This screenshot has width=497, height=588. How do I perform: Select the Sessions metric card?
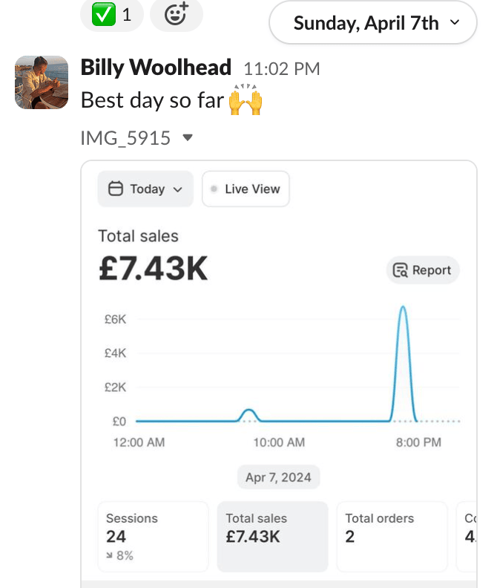click(153, 536)
